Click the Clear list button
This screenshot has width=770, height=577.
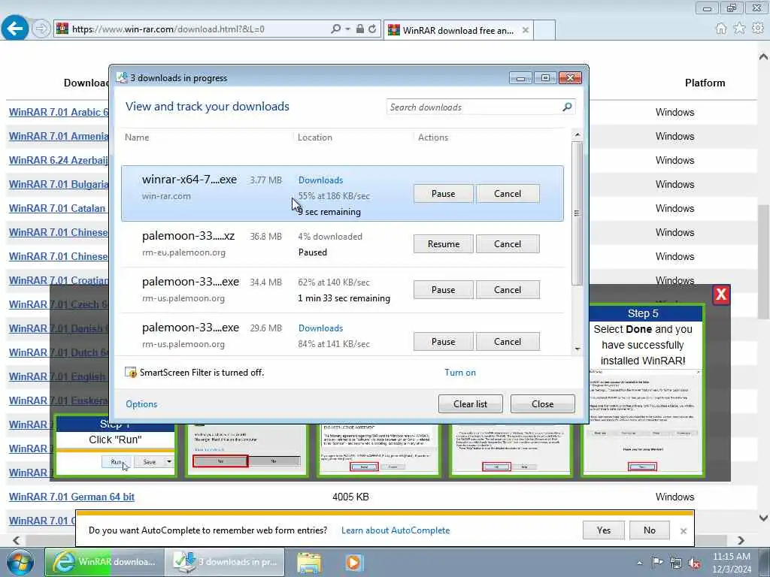470,403
